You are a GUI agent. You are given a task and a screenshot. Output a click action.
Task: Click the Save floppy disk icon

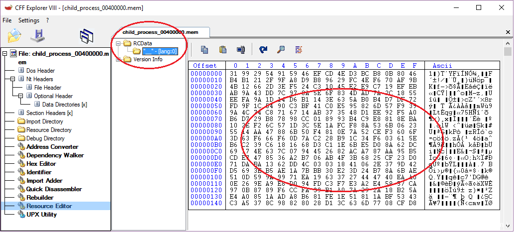pyautogui.click(x=38, y=36)
